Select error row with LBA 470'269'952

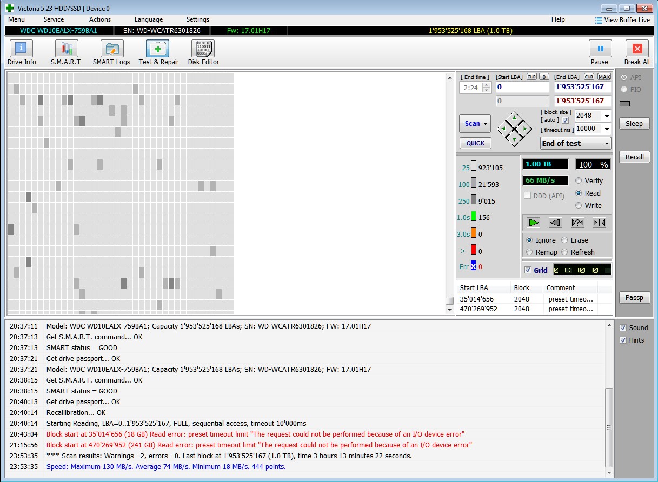pyautogui.click(x=534, y=309)
